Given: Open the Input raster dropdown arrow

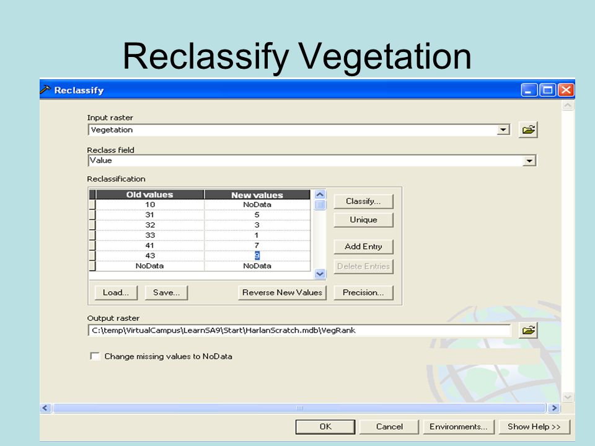Looking at the screenshot, I should (x=503, y=129).
